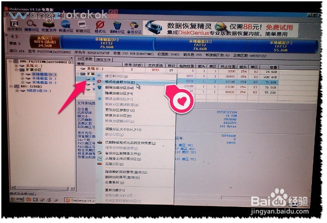Click the 24.5GB capacity cell

[x=271, y=72]
